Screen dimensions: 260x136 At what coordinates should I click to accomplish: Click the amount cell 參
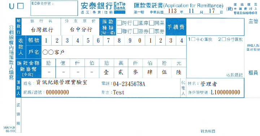135,72
